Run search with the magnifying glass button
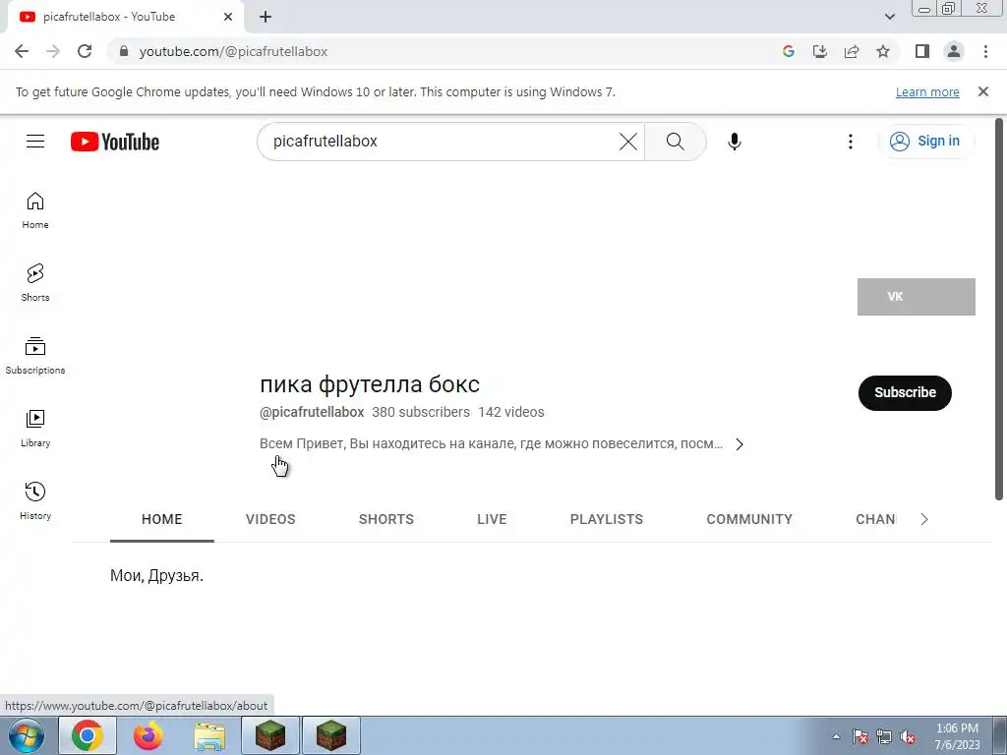Image resolution: width=1007 pixels, height=755 pixels. [x=675, y=142]
